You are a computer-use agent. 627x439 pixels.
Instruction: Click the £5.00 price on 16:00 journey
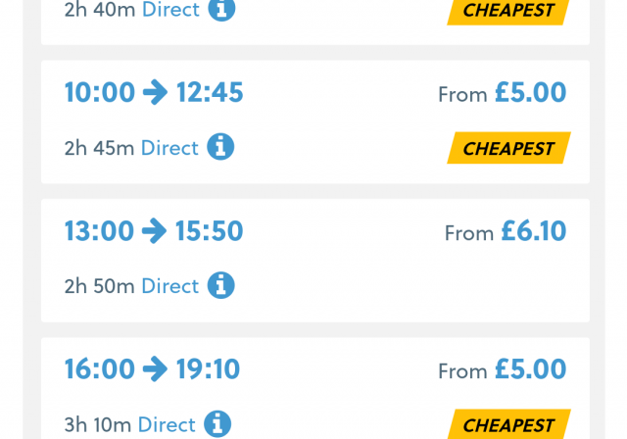click(x=531, y=369)
